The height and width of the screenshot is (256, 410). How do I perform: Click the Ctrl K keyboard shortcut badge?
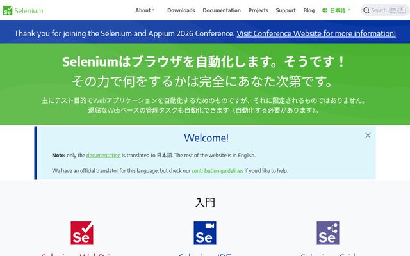click(x=397, y=10)
